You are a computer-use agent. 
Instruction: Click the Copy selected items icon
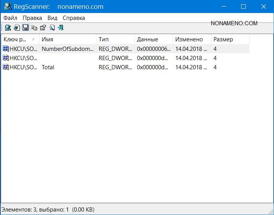(34, 28)
